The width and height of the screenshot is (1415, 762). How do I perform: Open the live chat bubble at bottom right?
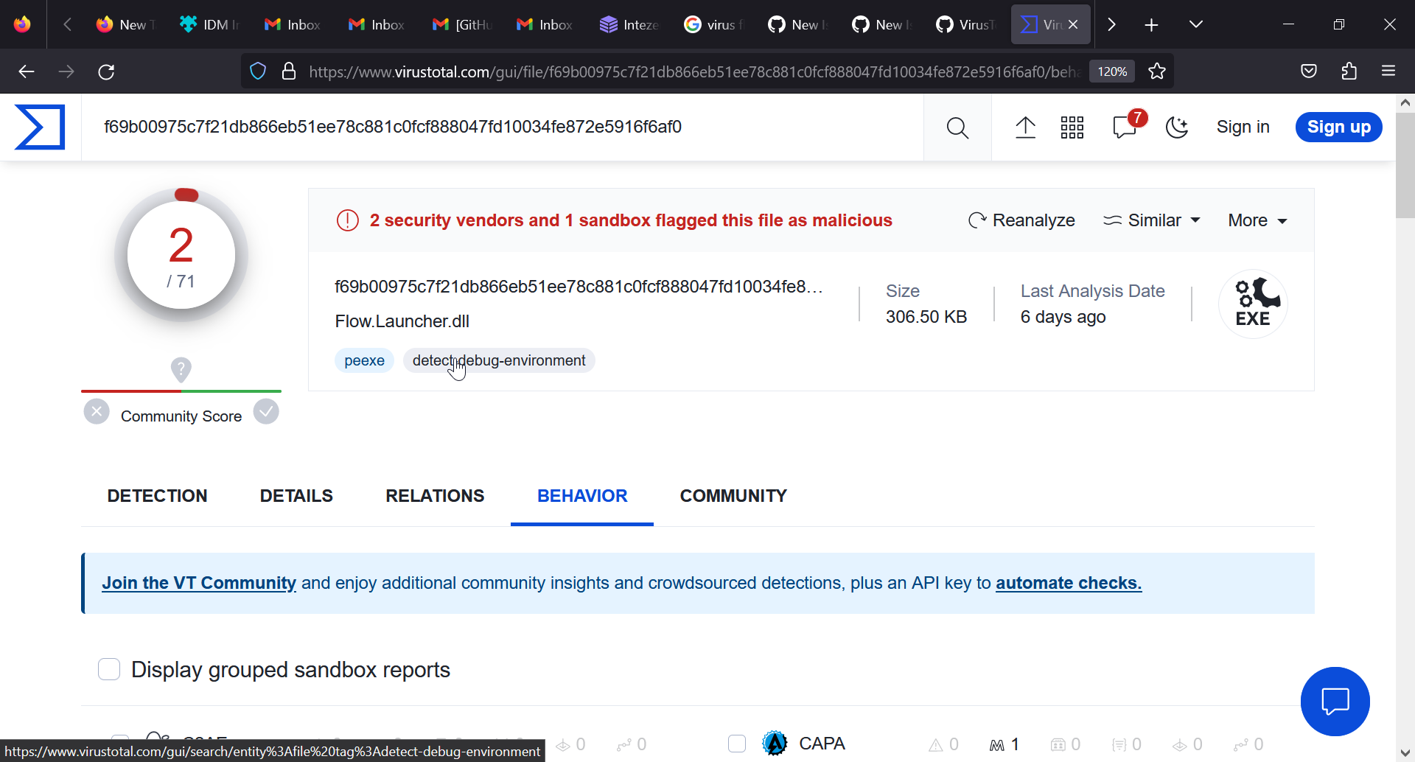pyautogui.click(x=1335, y=701)
